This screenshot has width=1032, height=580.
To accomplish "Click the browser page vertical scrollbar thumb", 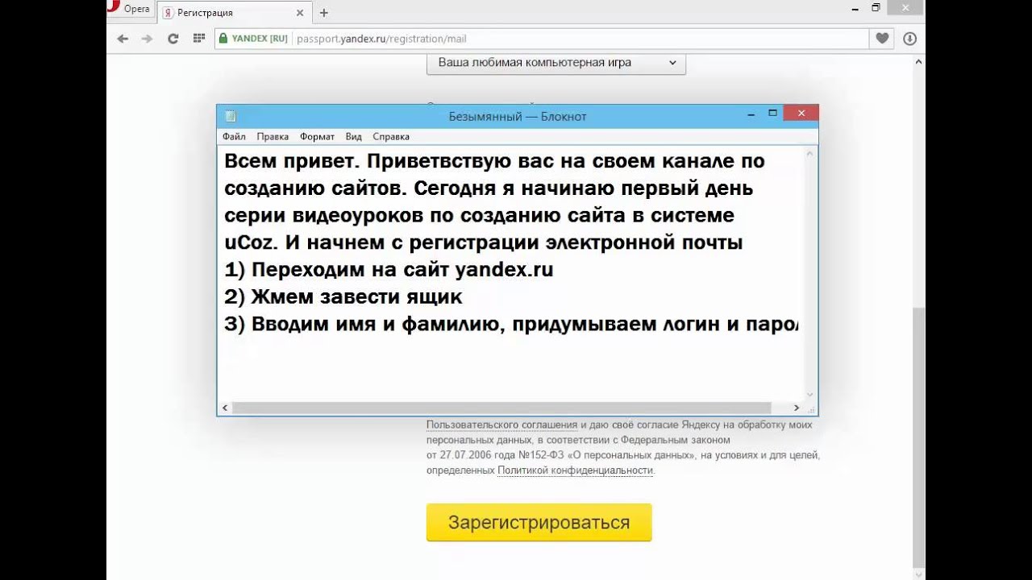I will [x=919, y=437].
